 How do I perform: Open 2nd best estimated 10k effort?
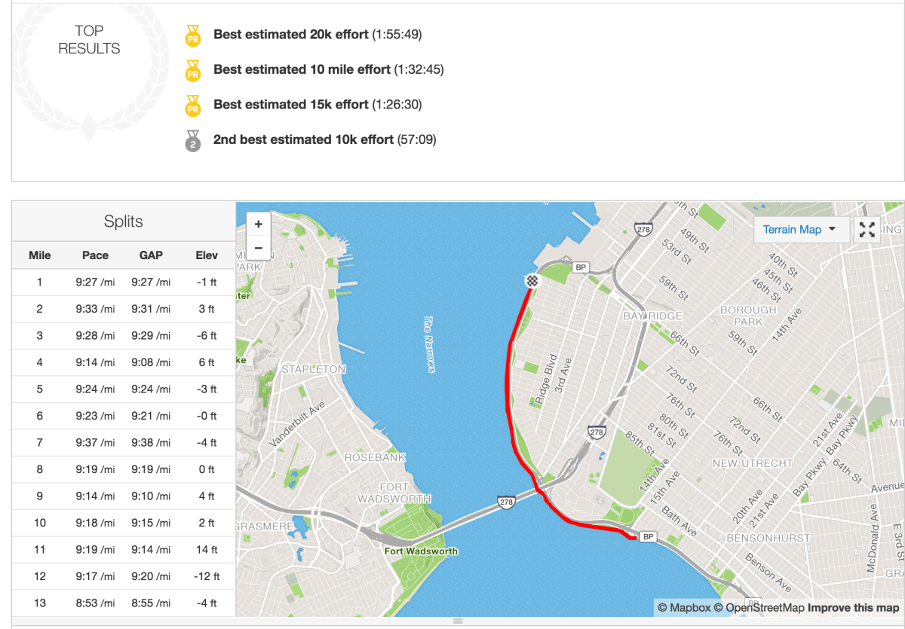coord(303,139)
